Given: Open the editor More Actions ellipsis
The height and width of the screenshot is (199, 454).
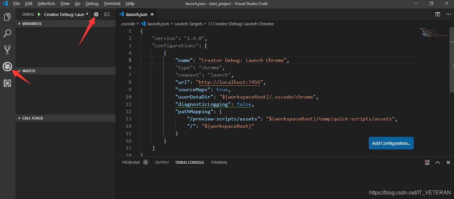Looking at the screenshot, I should click(448, 14).
